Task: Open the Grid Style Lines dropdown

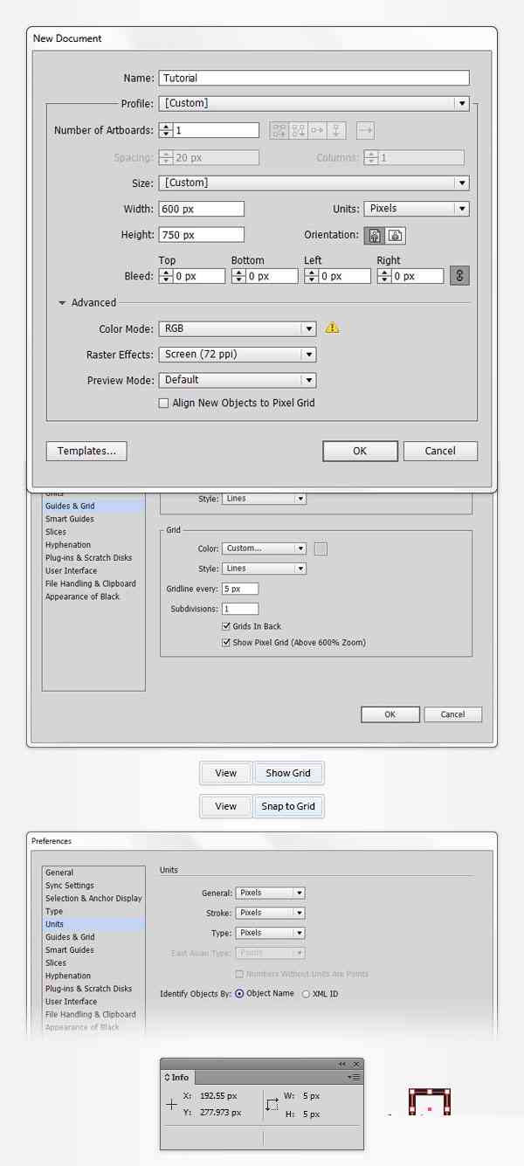Action: tap(264, 569)
